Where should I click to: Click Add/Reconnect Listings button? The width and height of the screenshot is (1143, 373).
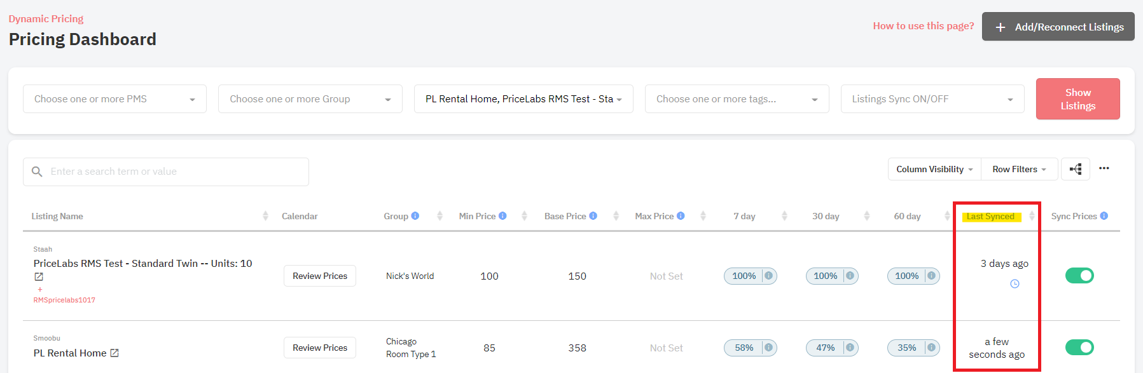1058,27
